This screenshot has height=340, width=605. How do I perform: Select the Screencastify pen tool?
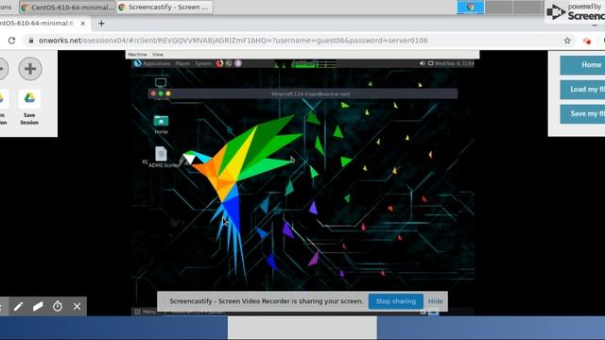point(18,306)
